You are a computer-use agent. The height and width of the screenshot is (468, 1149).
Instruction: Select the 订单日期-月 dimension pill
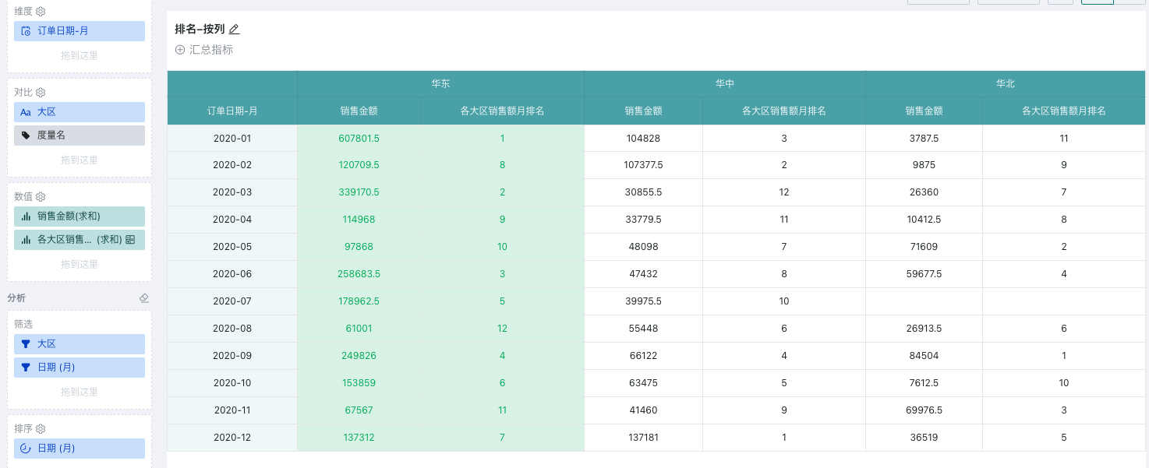click(x=80, y=31)
